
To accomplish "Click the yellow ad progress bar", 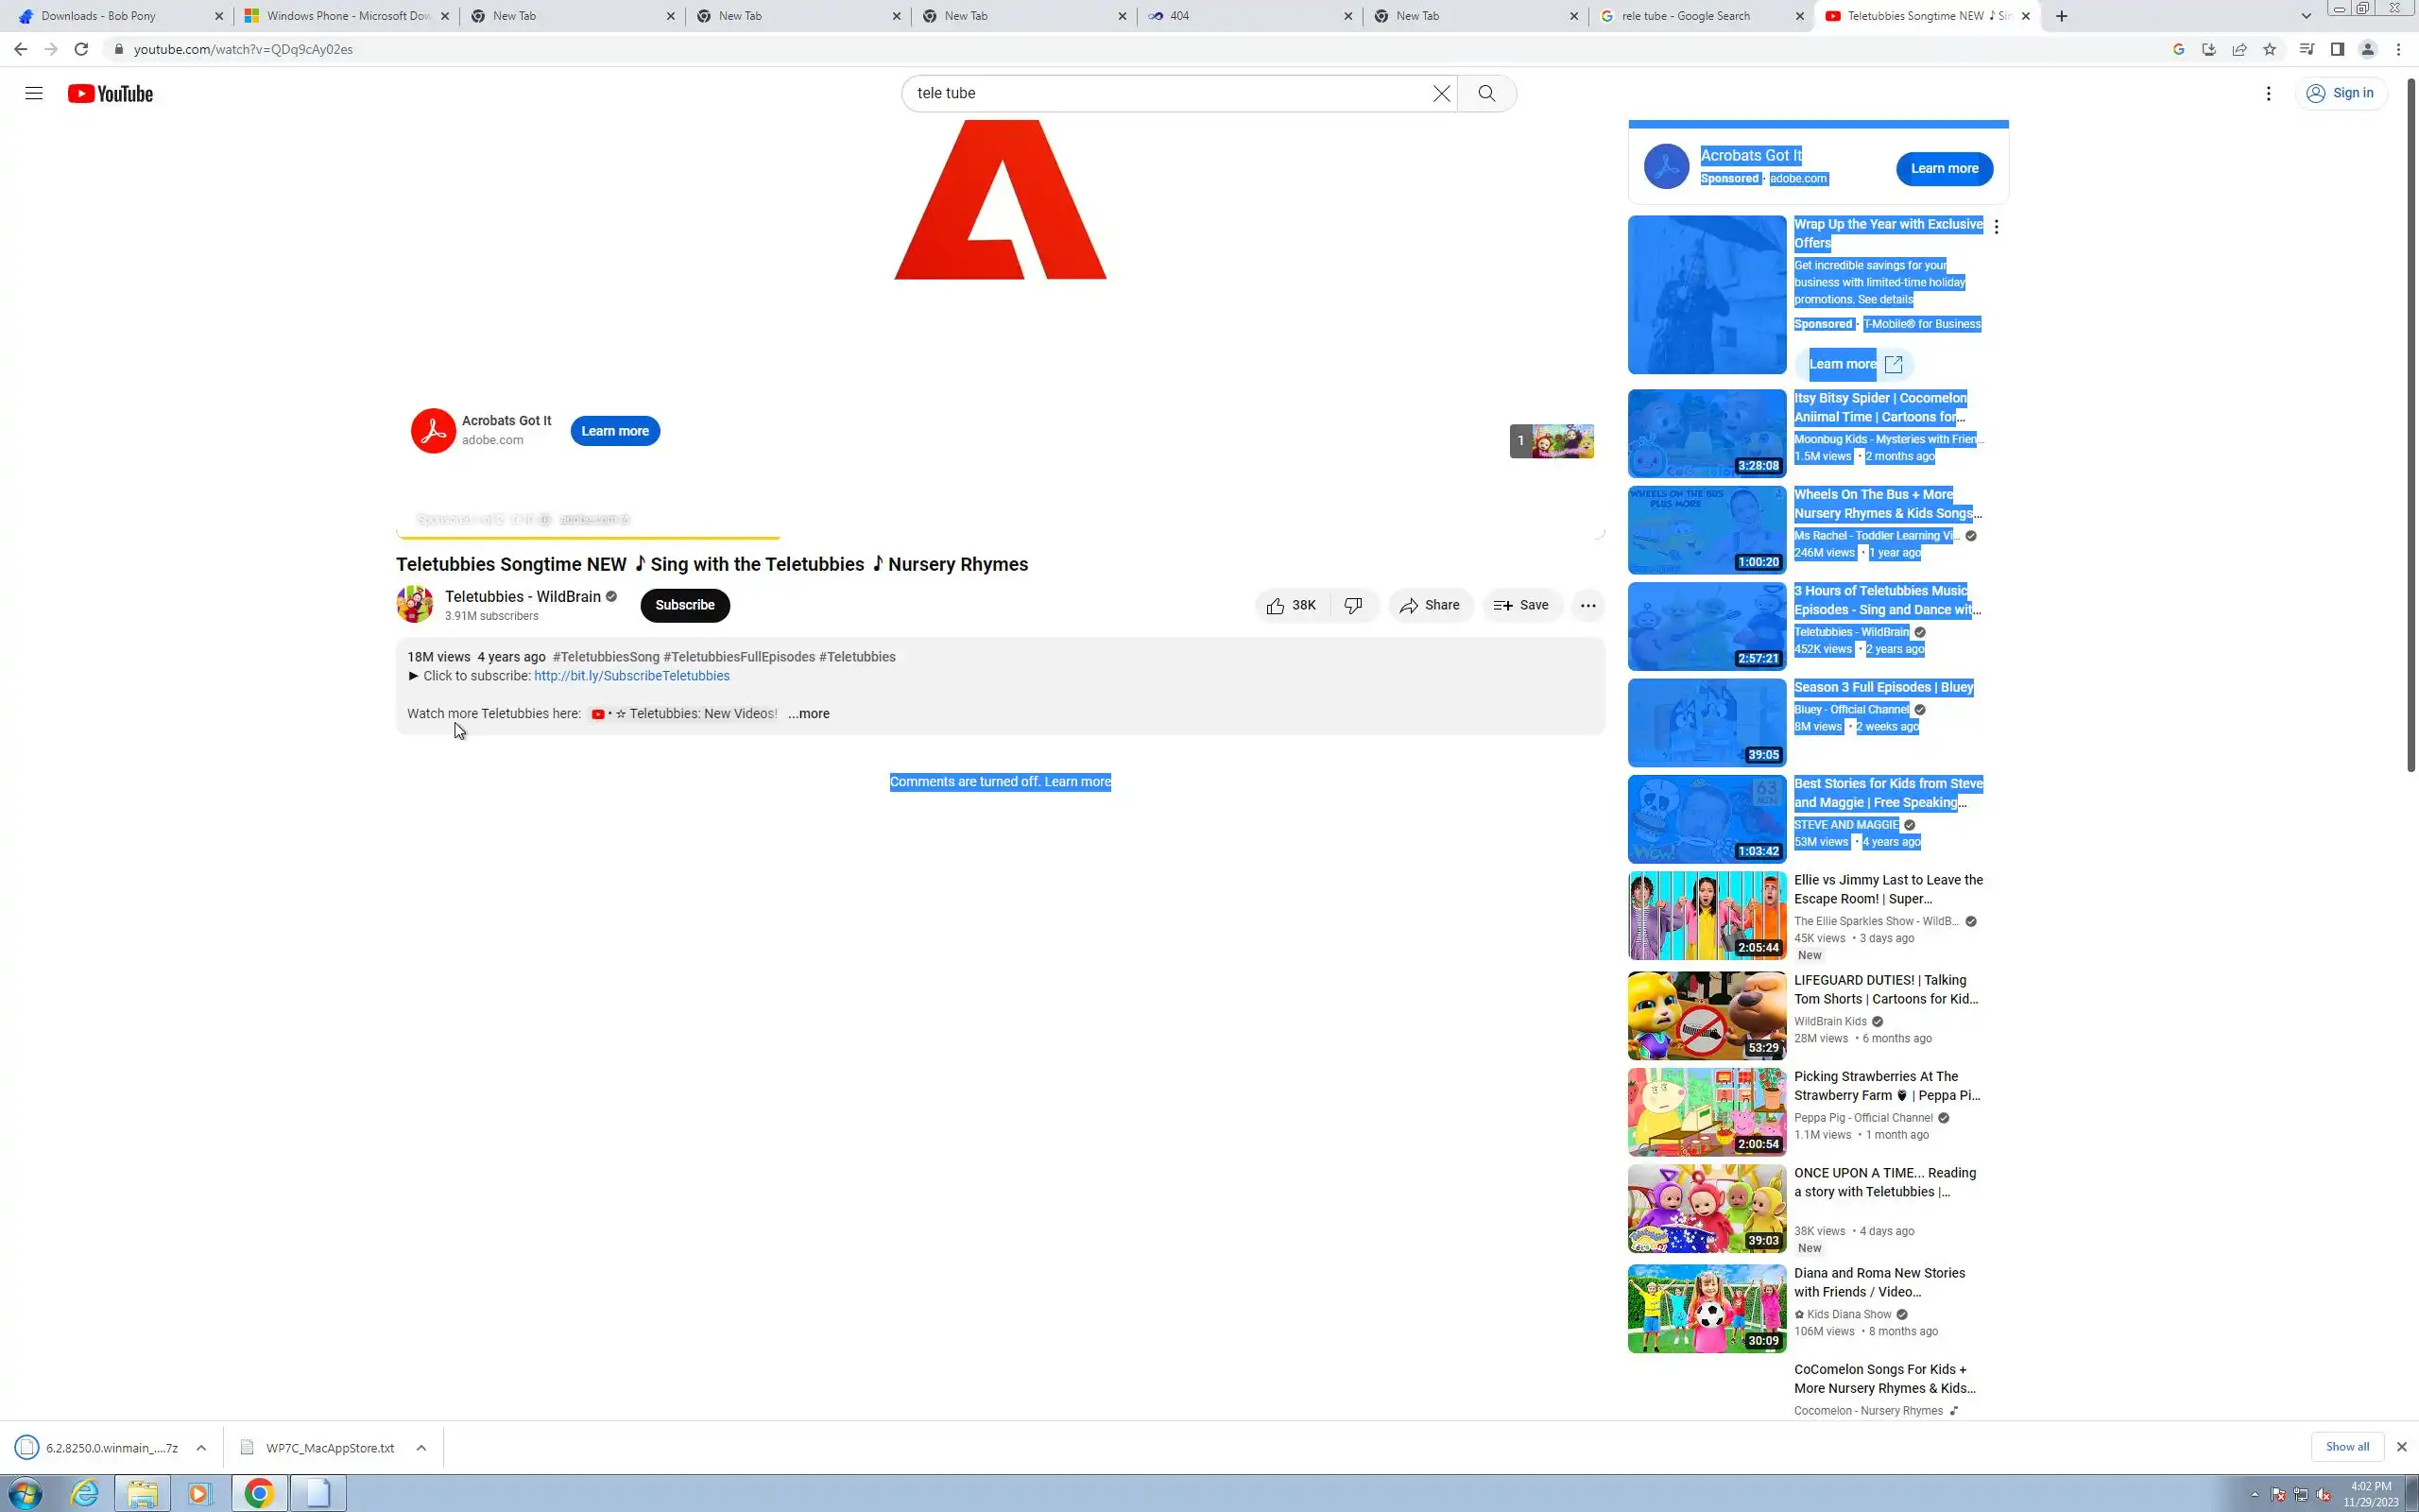I will 590,537.
